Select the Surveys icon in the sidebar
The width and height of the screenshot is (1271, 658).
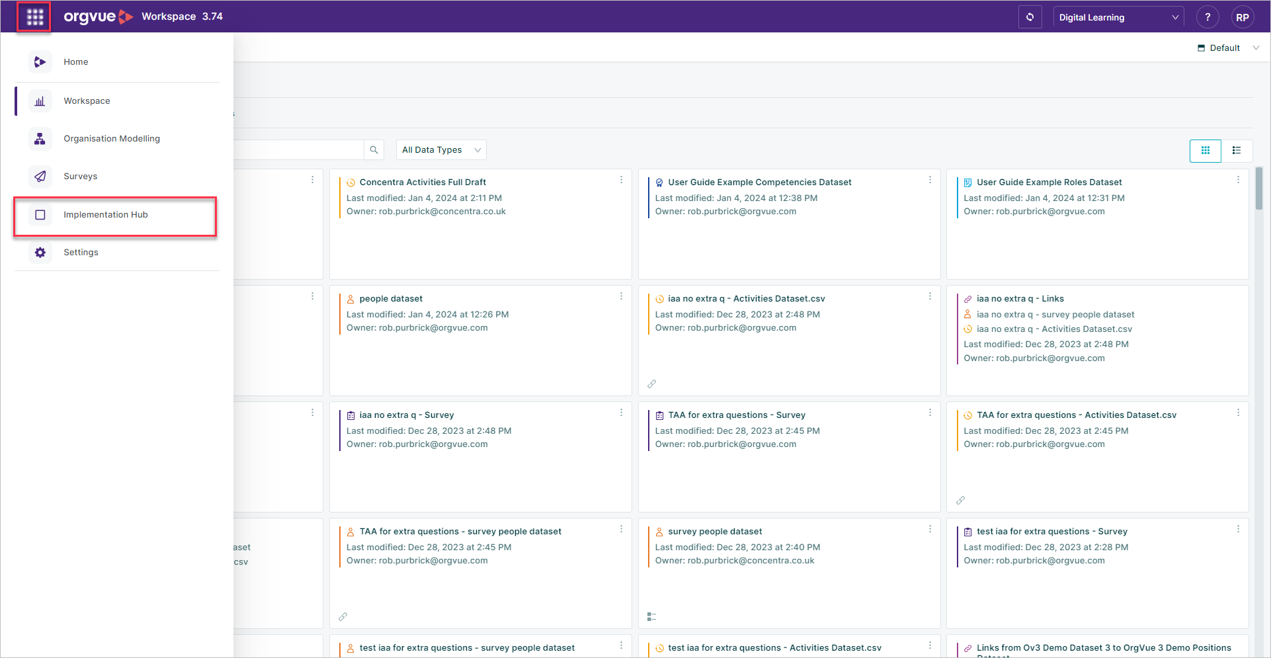tap(40, 176)
